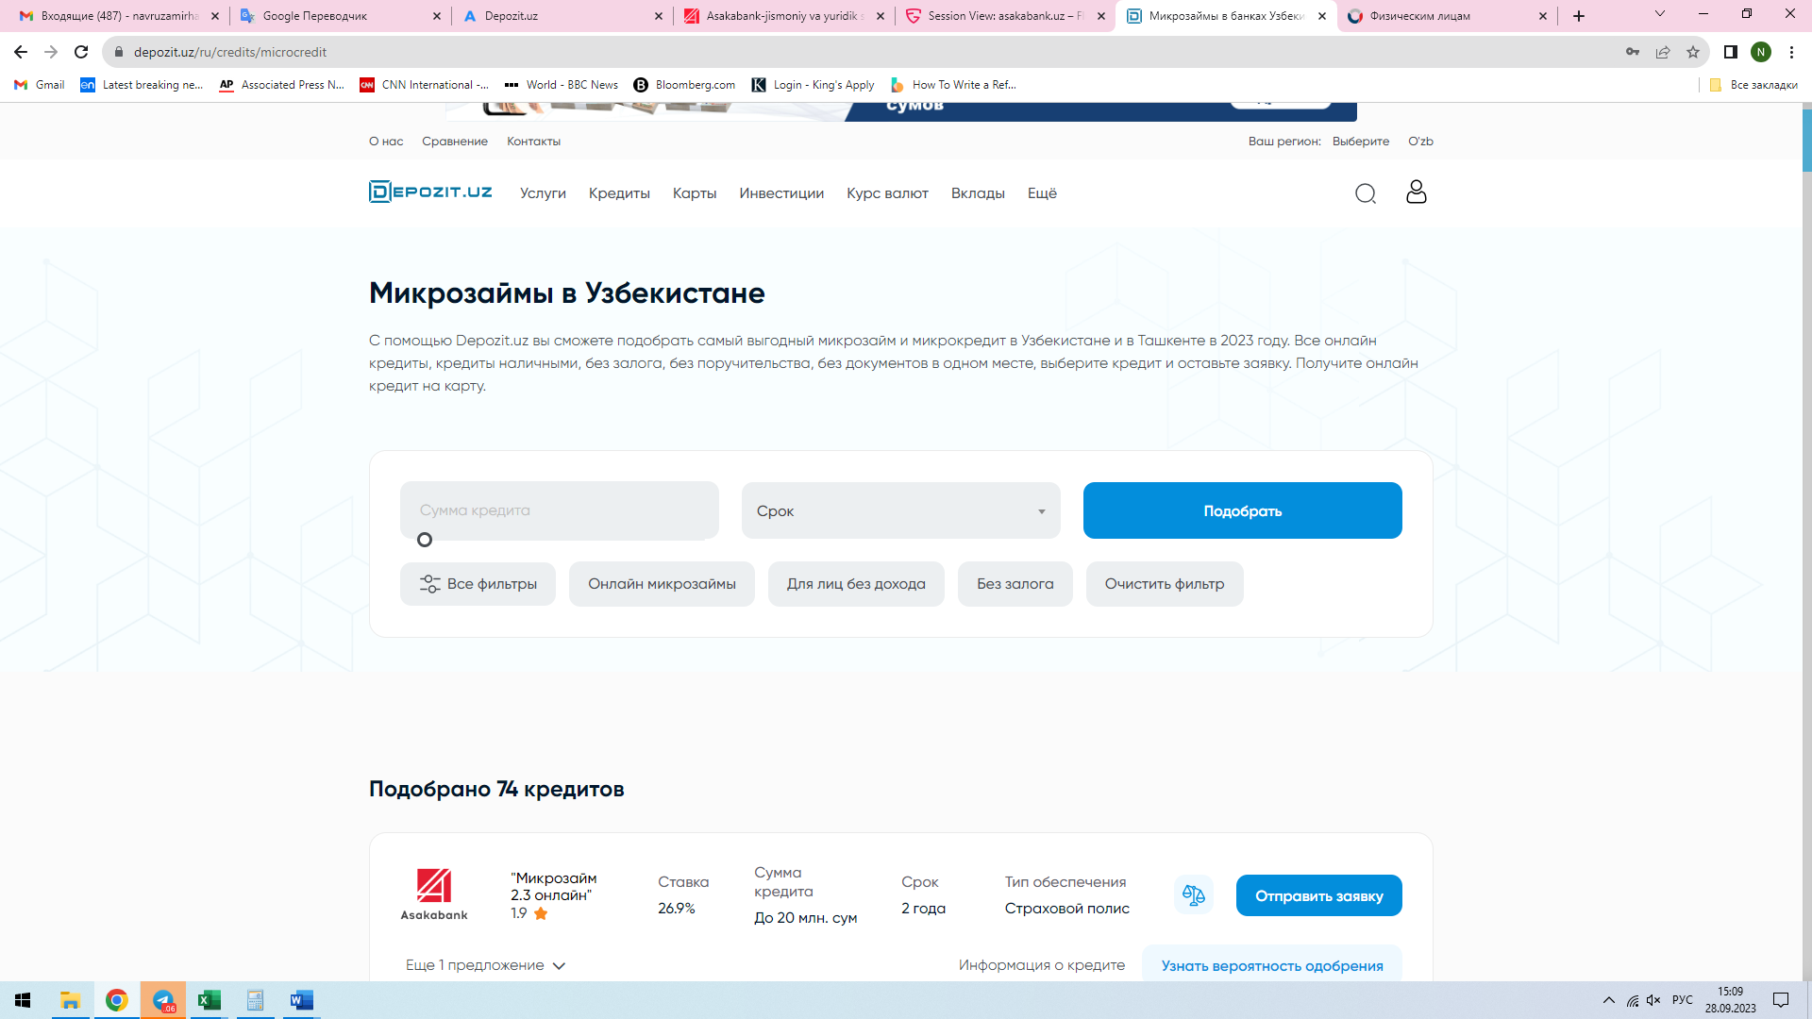Click the compare scales icon for Asakabank
Screen dimensions: 1812x1019
[x=1194, y=895]
